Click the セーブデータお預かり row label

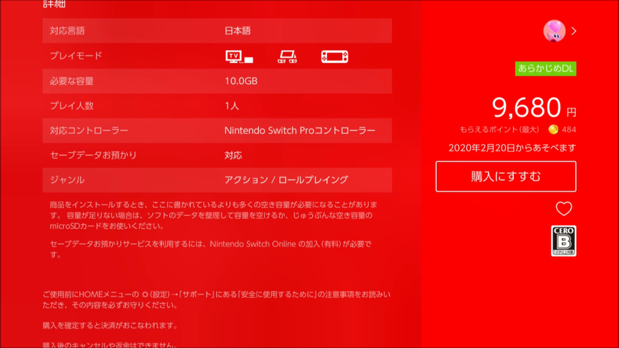click(x=93, y=155)
